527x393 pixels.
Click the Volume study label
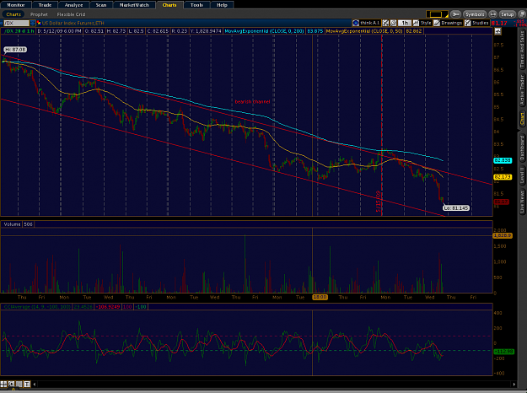pyautogui.click(x=12, y=224)
